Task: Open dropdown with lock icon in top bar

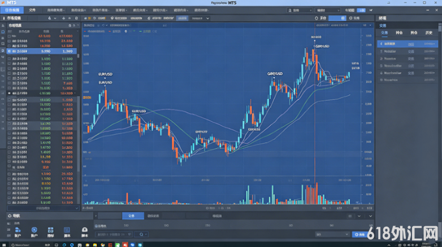Action: pyautogui.click(x=300, y=10)
